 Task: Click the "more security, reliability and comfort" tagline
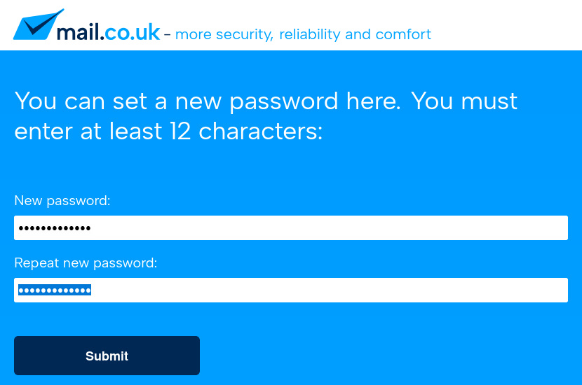click(x=303, y=34)
